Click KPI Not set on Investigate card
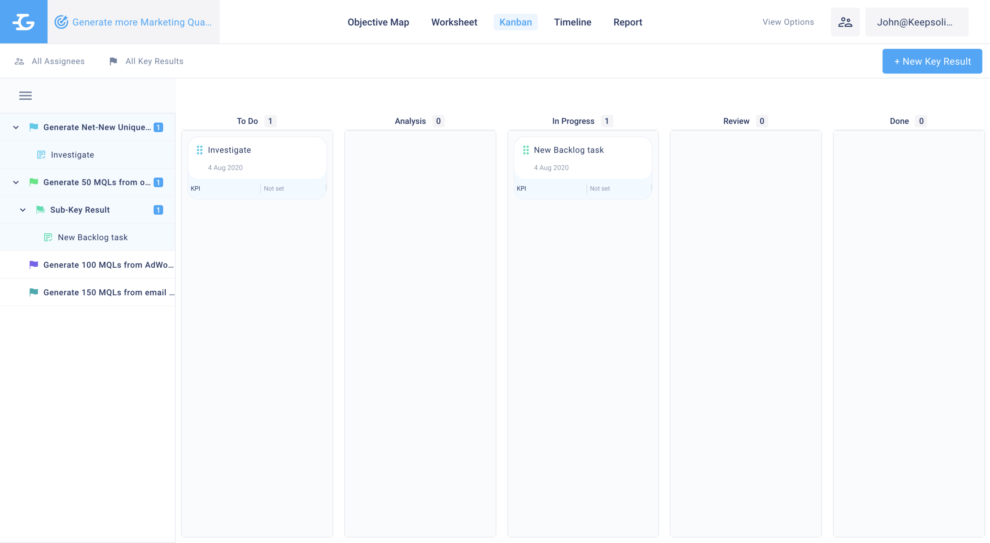The width and height of the screenshot is (990, 543). 257,189
